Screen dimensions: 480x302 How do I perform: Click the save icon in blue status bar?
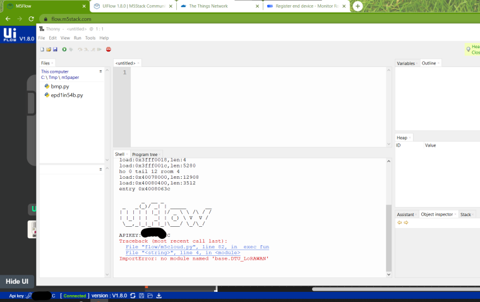coord(141,296)
